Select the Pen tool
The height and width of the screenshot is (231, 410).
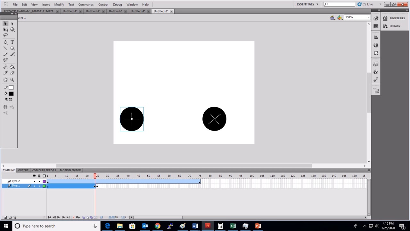click(x=5, y=42)
